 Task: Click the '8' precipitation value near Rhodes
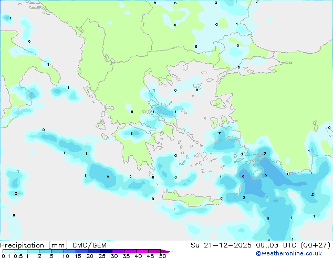pos(243,176)
